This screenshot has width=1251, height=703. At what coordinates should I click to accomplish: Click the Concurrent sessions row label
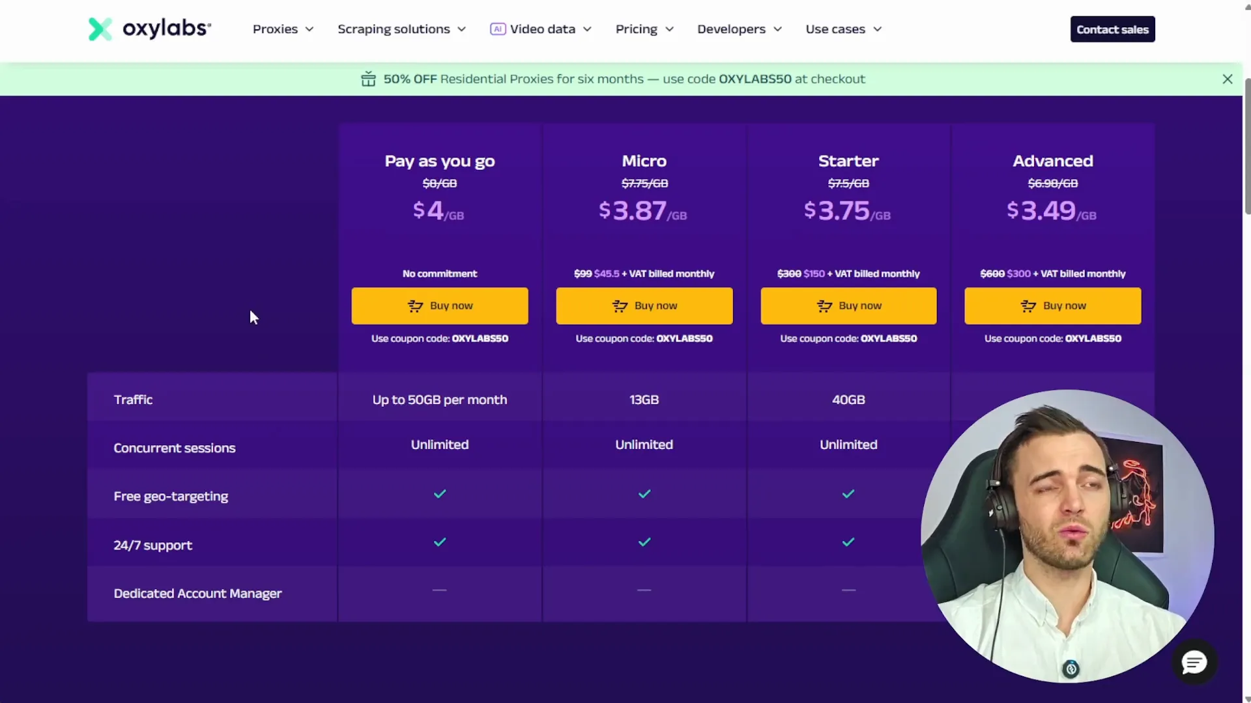[175, 448]
